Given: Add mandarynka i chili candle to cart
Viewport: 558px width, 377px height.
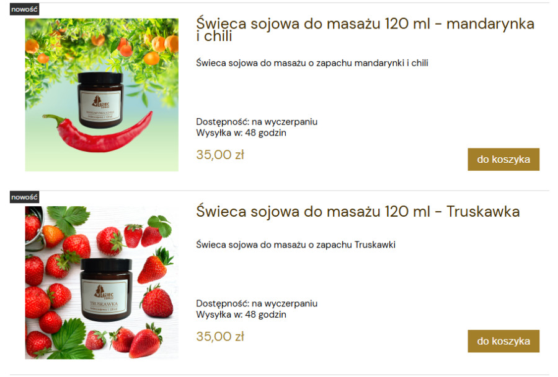Looking at the screenshot, I should coord(503,159).
